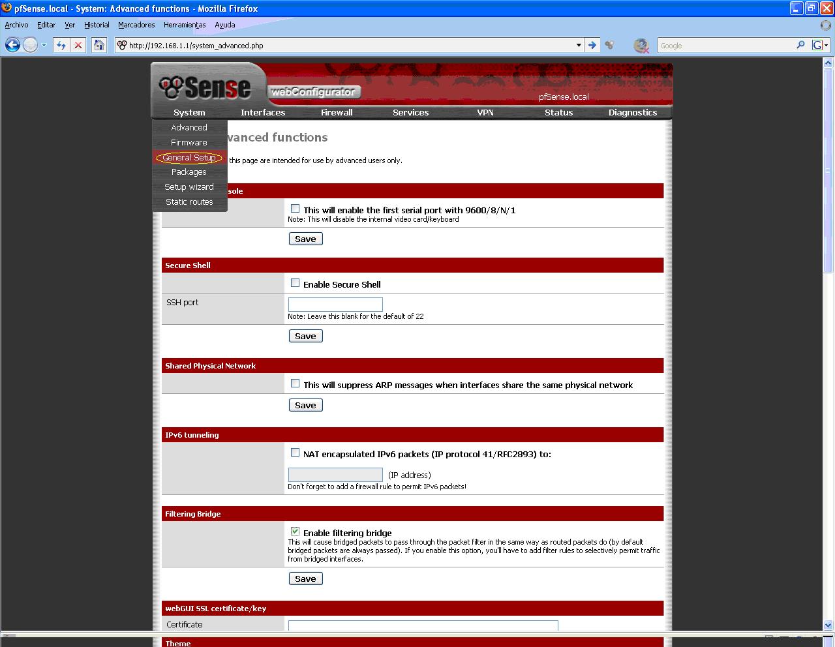Open the System navigation menu

[x=189, y=112]
